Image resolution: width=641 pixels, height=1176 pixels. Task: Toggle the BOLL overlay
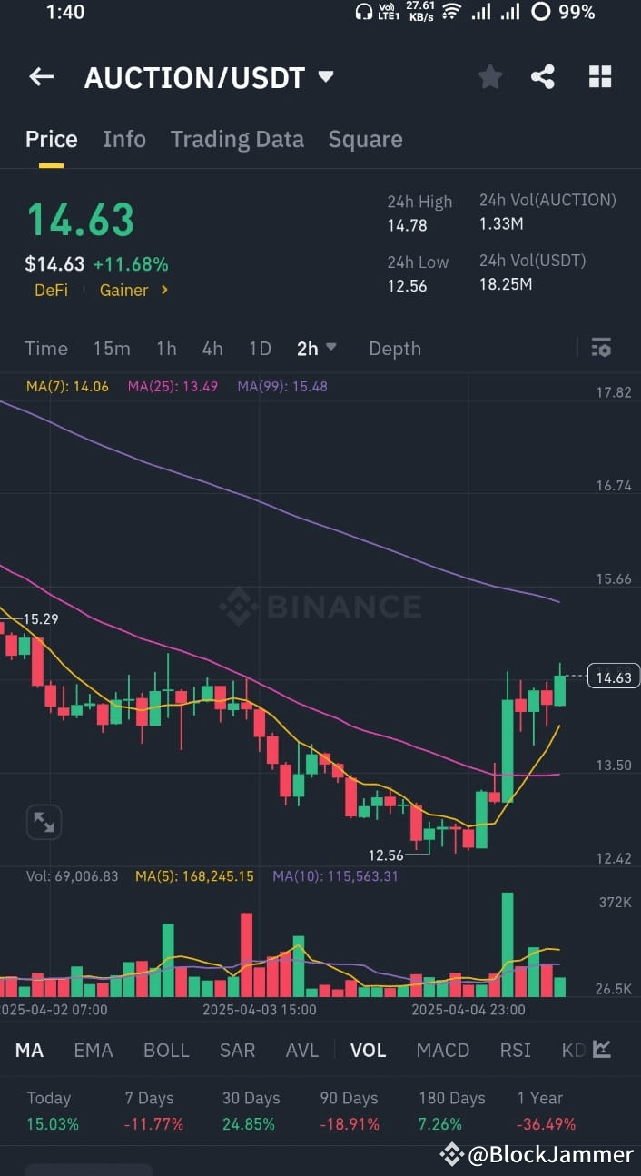pos(166,1050)
